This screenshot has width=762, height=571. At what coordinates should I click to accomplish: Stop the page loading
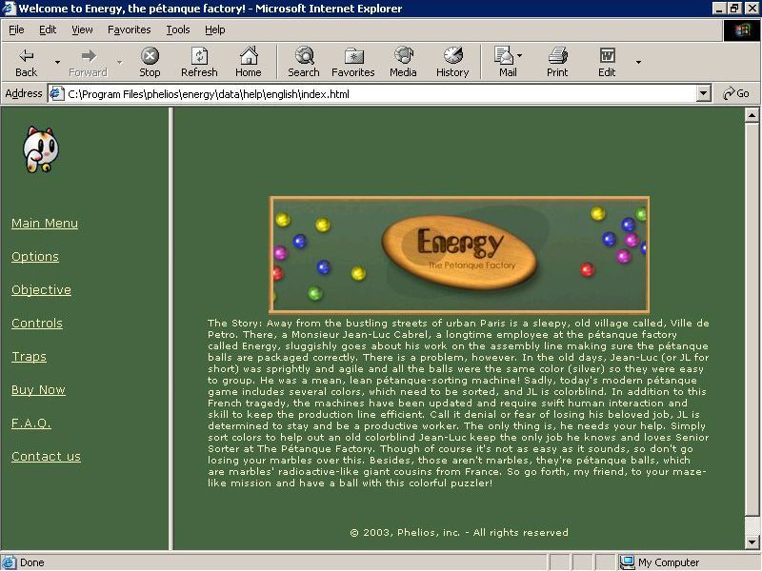[150, 63]
